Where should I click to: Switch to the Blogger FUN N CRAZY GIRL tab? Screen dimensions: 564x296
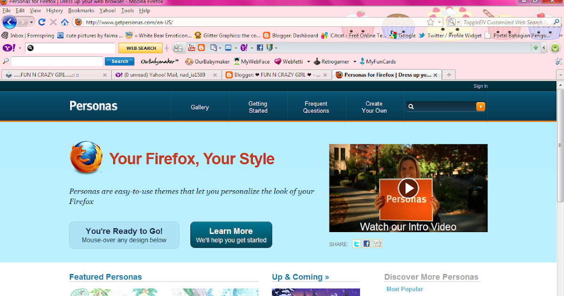[x=277, y=75]
